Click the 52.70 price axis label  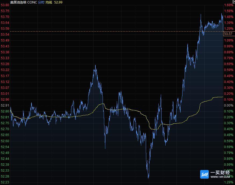(x=5, y=129)
